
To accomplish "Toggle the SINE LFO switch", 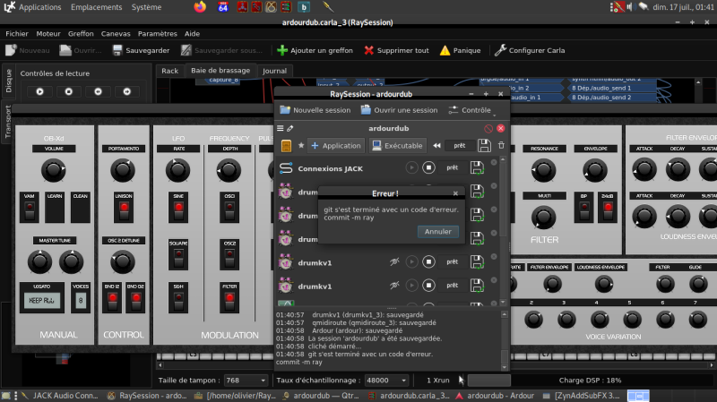I will (178, 211).
